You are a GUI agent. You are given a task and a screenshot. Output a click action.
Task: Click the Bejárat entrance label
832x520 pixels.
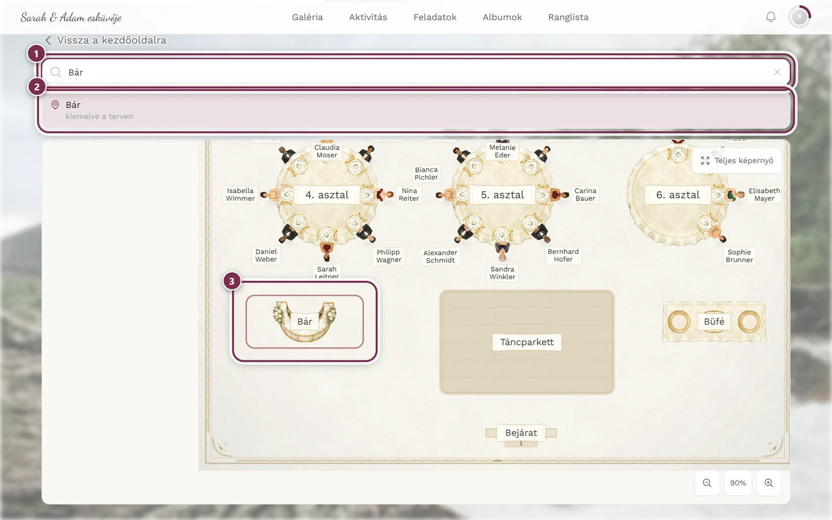pos(521,433)
